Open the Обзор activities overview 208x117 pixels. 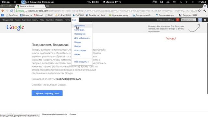tap(6, 2)
